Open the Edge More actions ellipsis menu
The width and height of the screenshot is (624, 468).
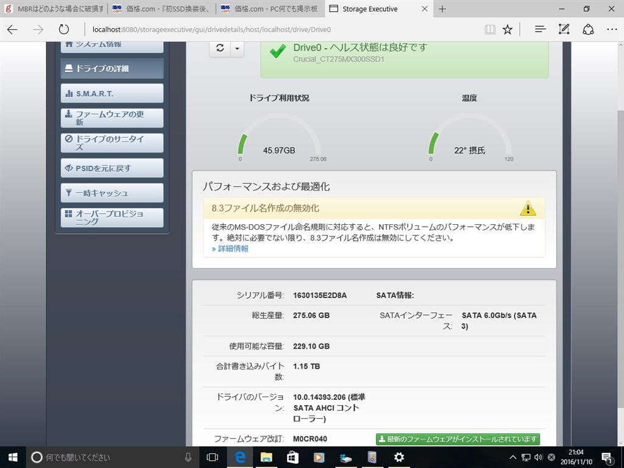point(612,29)
